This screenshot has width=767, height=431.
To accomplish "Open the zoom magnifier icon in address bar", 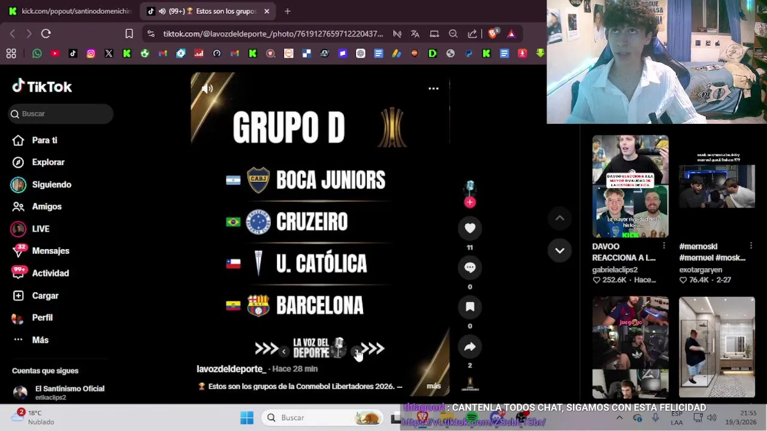I will (454, 34).
